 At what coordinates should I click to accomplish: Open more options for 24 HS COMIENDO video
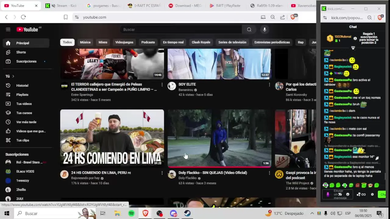tap(162, 173)
